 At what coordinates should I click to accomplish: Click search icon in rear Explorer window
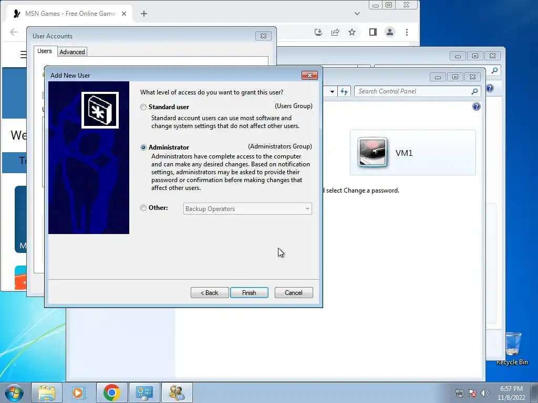[x=494, y=70]
